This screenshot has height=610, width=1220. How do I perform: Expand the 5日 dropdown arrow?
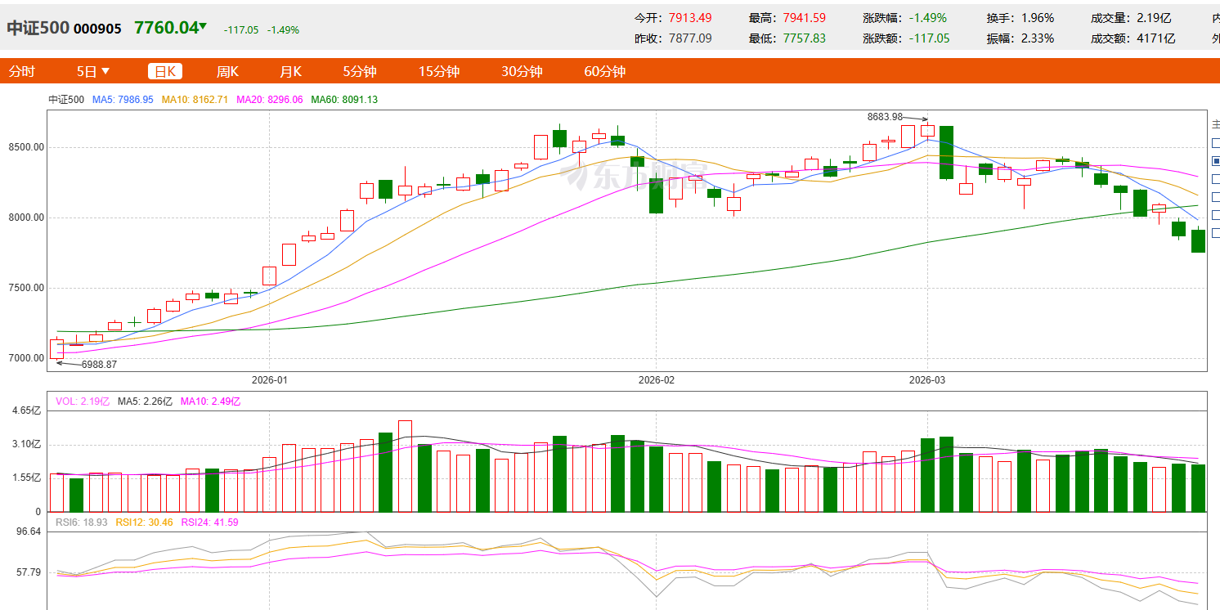pos(105,71)
